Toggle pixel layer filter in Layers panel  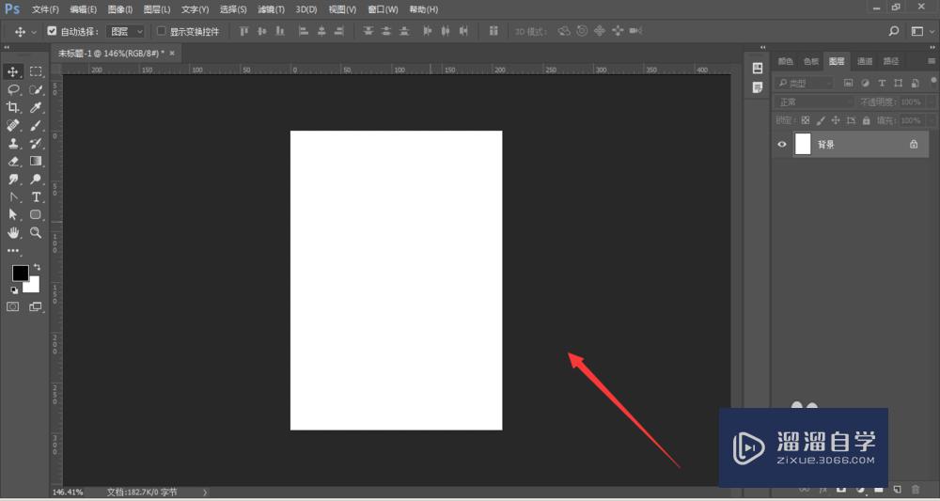tap(848, 84)
